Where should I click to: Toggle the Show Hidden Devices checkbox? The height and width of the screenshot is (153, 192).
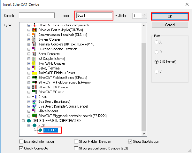(76, 141)
